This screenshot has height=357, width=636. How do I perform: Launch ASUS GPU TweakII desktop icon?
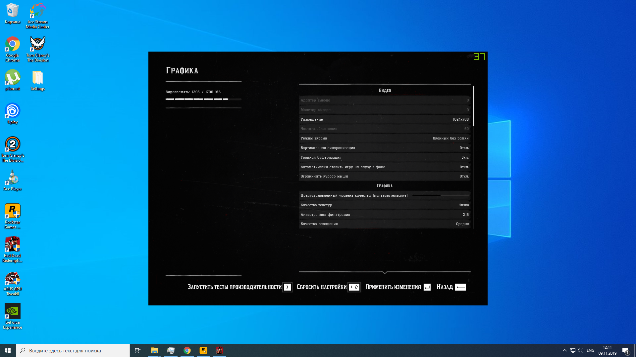pyautogui.click(x=13, y=279)
